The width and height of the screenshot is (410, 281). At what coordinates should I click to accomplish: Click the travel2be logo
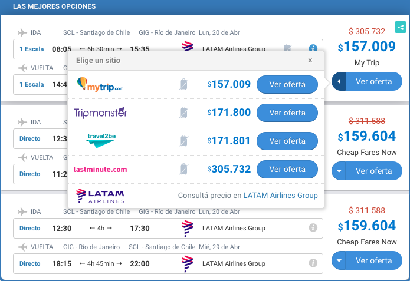coord(101,141)
